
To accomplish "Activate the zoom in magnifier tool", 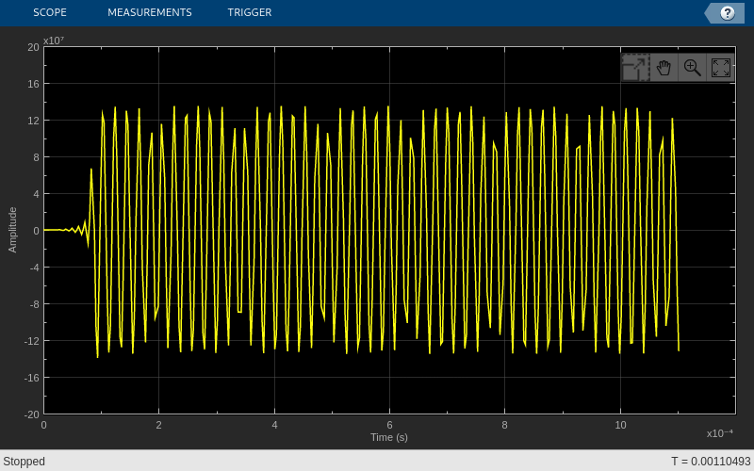I will tap(692, 68).
